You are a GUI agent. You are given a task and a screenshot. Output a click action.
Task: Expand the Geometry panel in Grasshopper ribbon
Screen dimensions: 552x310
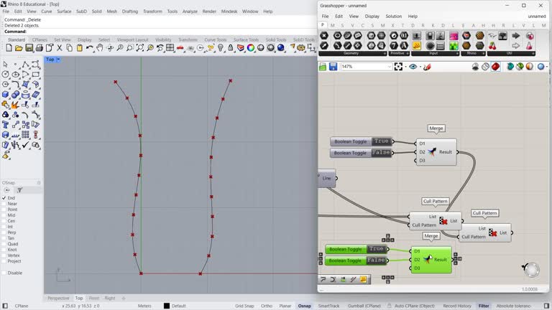click(x=385, y=53)
